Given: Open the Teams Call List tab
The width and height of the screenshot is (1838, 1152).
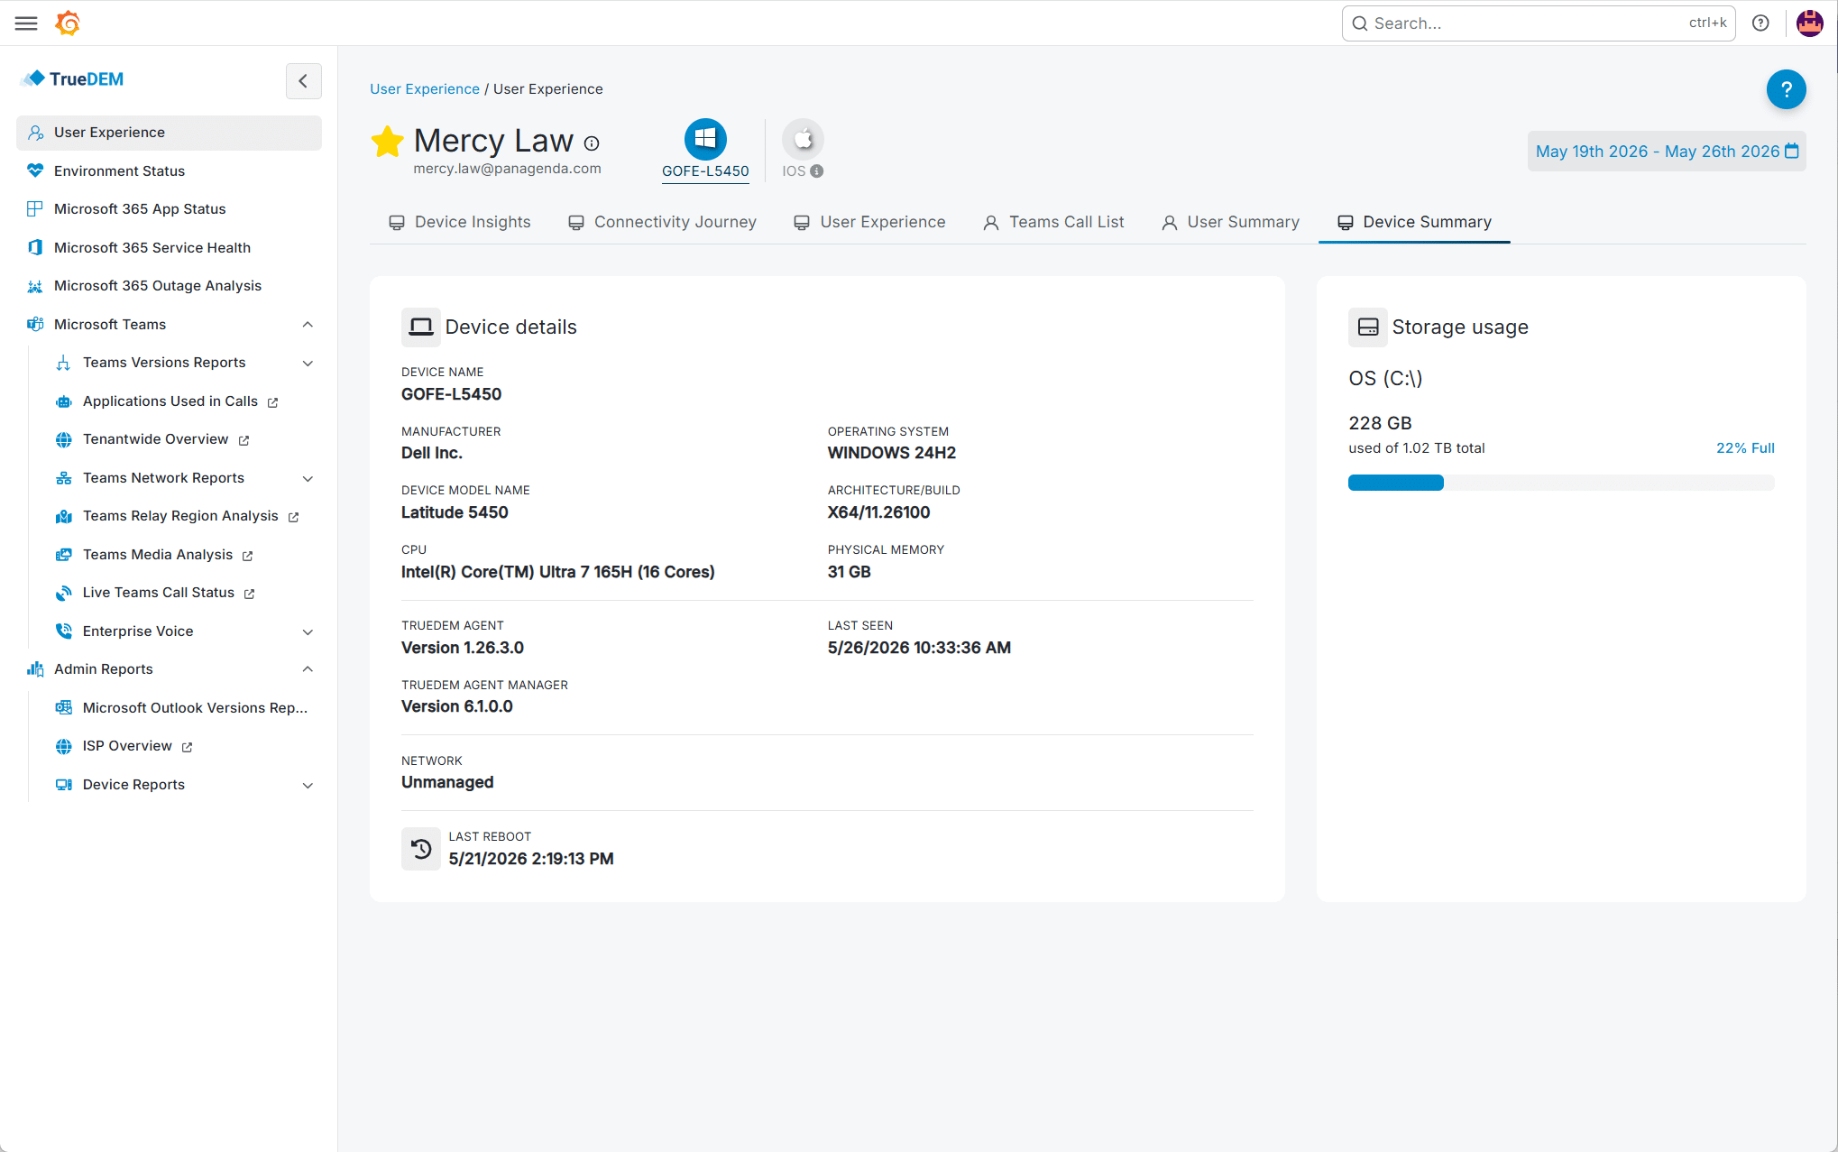Looking at the screenshot, I should pyautogui.click(x=1053, y=222).
